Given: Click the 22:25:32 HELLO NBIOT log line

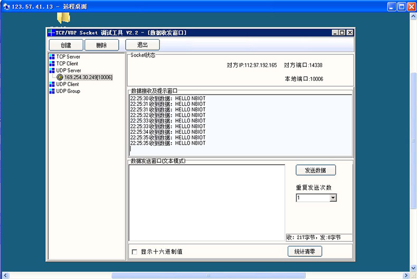Looking at the screenshot, I should click(x=168, y=115).
